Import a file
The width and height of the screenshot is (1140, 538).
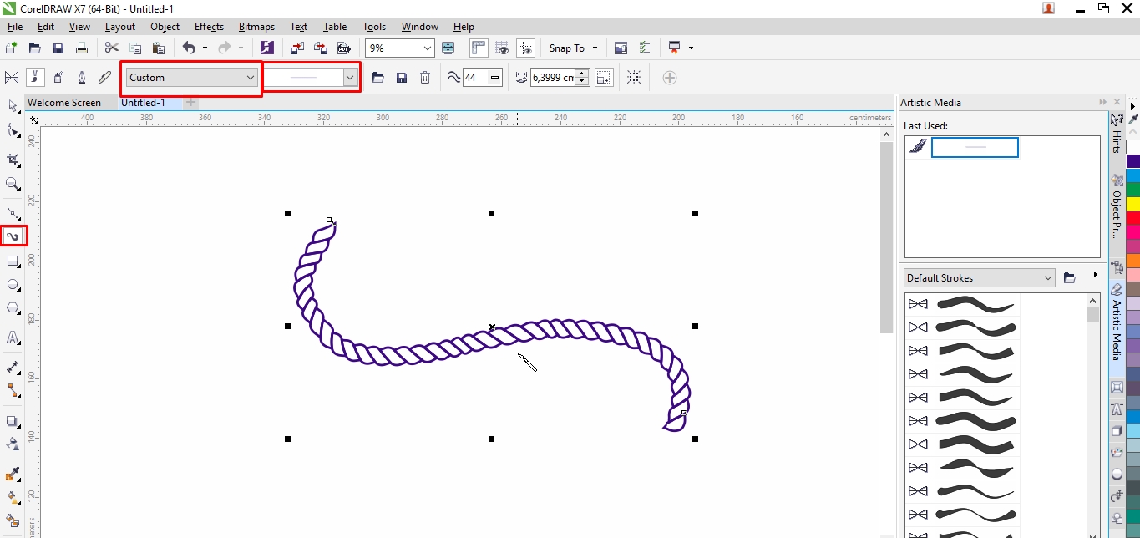click(297, 48)
